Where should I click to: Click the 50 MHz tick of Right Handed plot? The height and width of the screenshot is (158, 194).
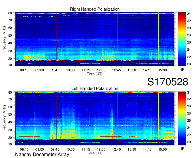10,35
